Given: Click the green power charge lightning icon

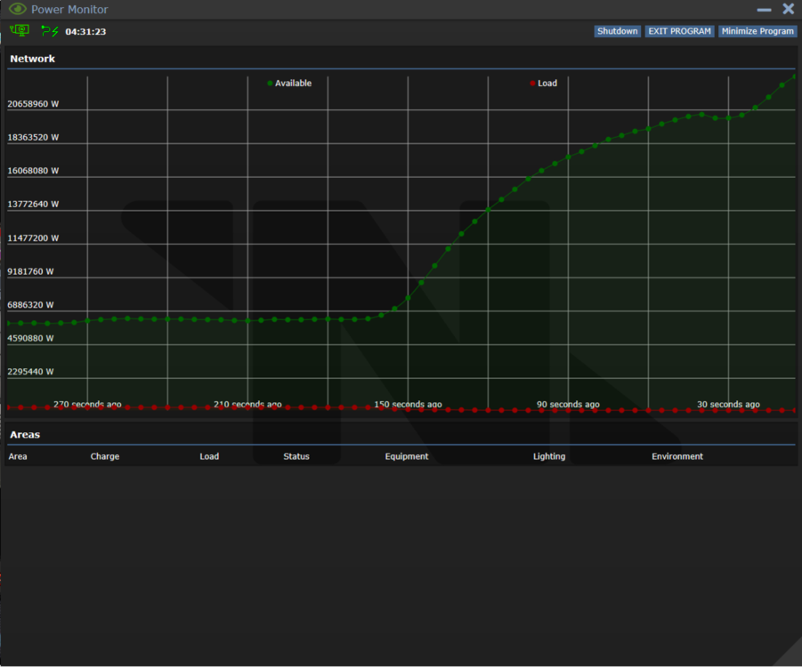Looking at the screenshot, I should point(50,31).
